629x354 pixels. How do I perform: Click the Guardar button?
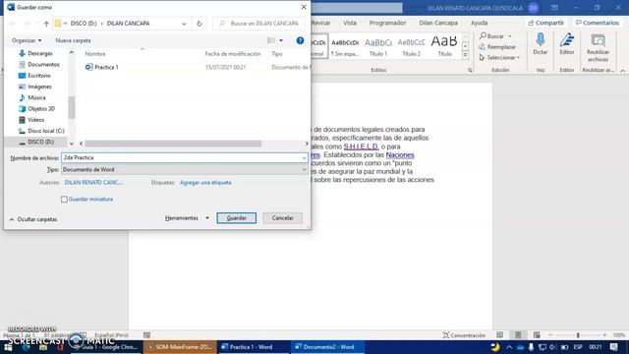[236, 218]
